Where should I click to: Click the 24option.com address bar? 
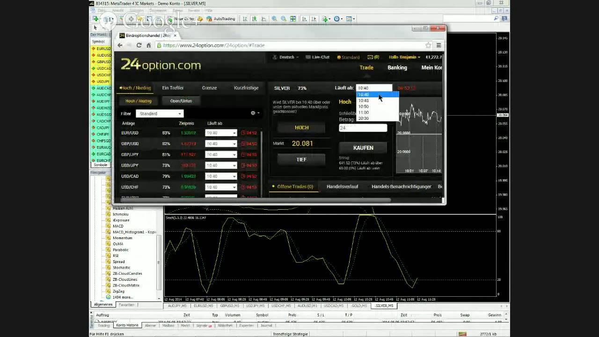pos(290,45)
